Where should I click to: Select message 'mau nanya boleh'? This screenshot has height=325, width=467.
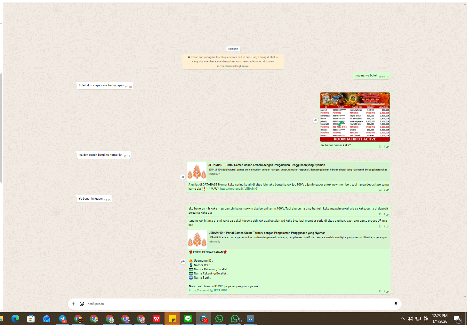(366, 75)
